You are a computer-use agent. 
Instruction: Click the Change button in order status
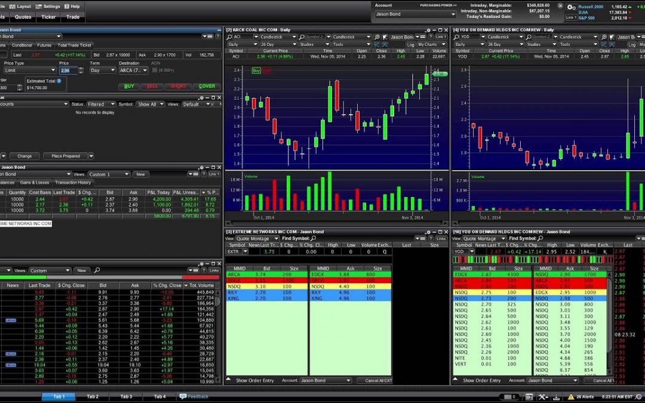pos(24,156)
